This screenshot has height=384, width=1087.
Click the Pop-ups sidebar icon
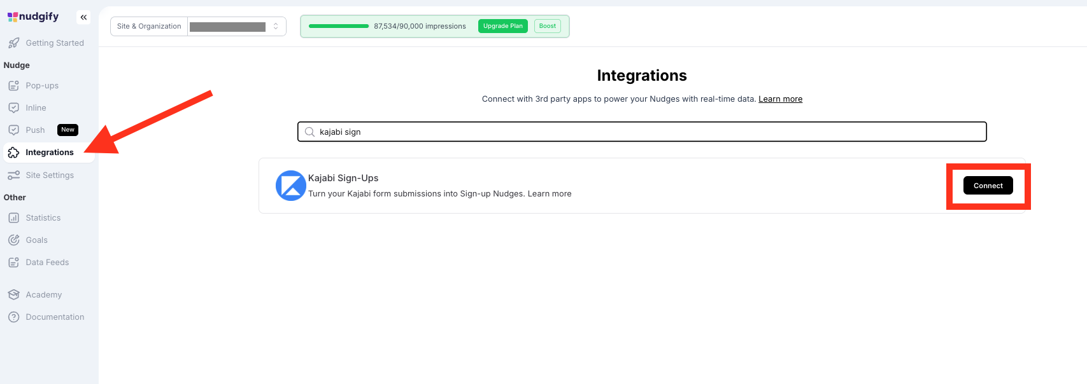tap(13, 86)
